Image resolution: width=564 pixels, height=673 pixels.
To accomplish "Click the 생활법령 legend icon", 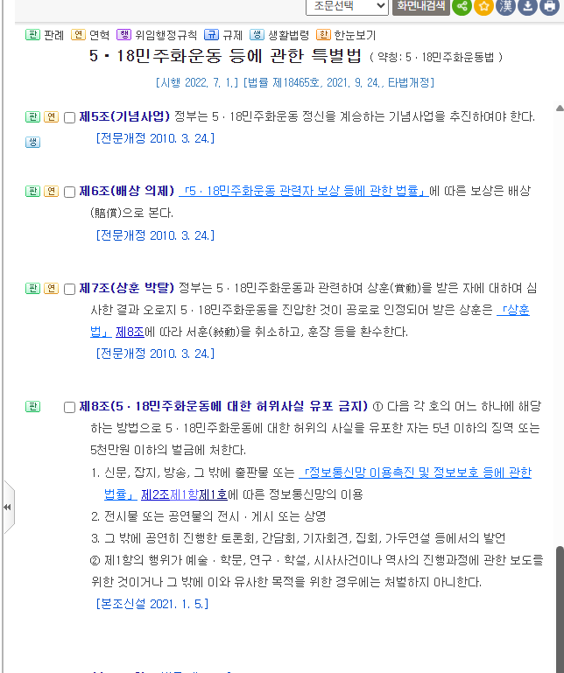I will pyautogui.click(x=257, y=35).
